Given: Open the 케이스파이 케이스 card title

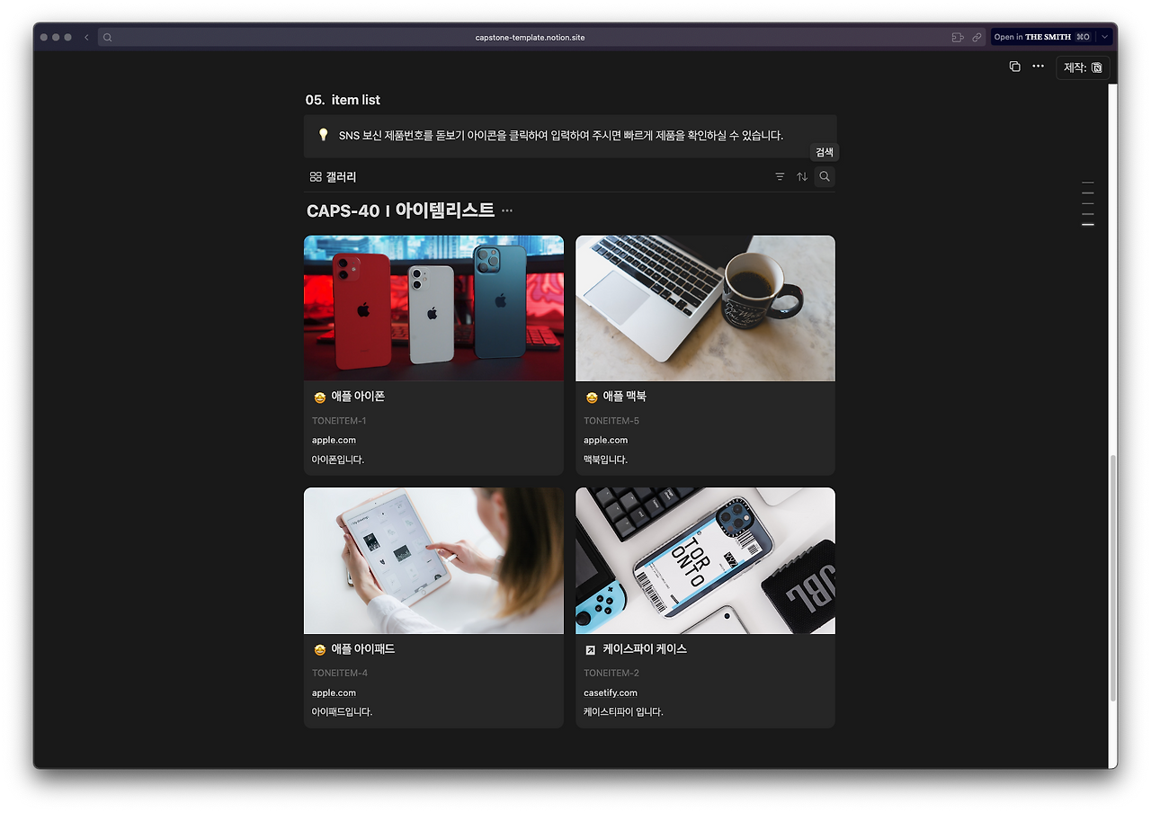Looking at the screenshot, I should coord(645,649).
